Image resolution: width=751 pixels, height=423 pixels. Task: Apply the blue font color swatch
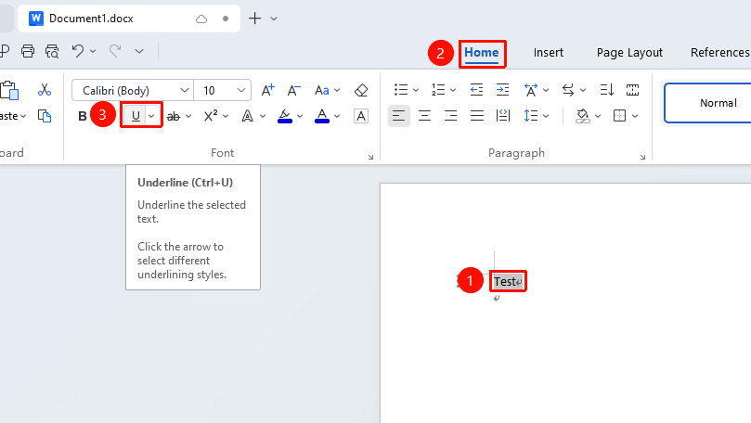coord(322,116)
